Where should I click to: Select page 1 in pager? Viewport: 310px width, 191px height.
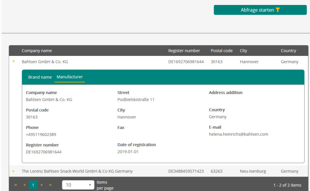pyautogui.click(x=33, y=185)
